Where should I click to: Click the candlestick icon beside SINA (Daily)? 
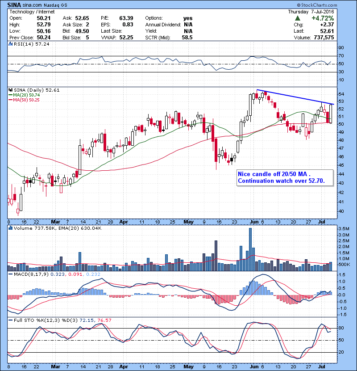pyautogui.click(x=10, y=90)
